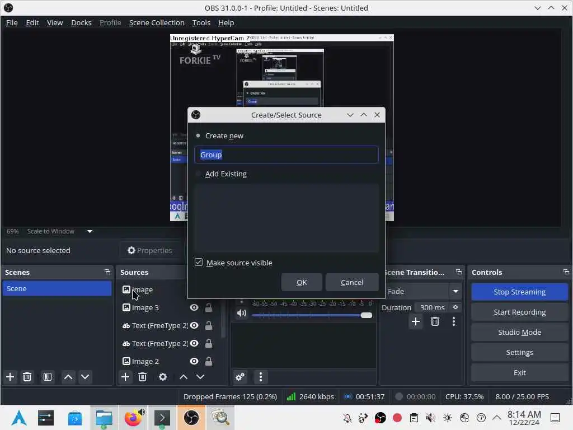Move source up in the Sources panel

184,377
